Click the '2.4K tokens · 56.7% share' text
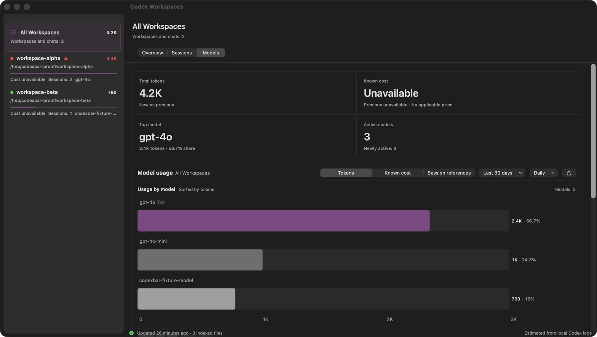Screen dimensions: 597x337 point(167,149)
